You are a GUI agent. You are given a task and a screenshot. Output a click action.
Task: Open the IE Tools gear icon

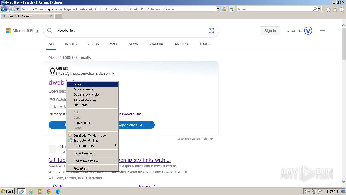[342, 9]
